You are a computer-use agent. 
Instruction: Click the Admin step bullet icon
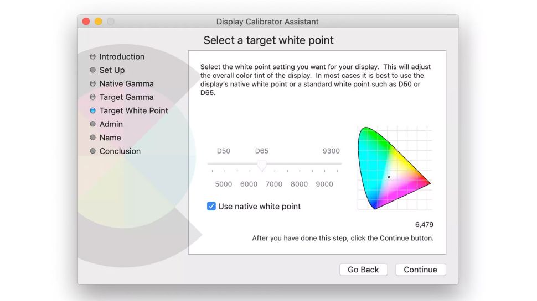[92, 124]
